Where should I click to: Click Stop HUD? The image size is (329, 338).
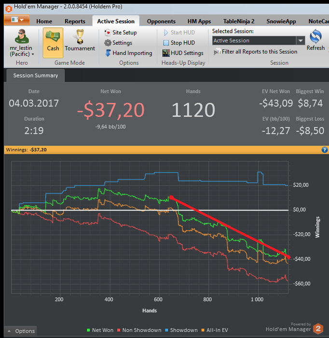point(179,43)
